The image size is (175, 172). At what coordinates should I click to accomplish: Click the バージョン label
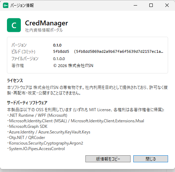tap(19, 45)
